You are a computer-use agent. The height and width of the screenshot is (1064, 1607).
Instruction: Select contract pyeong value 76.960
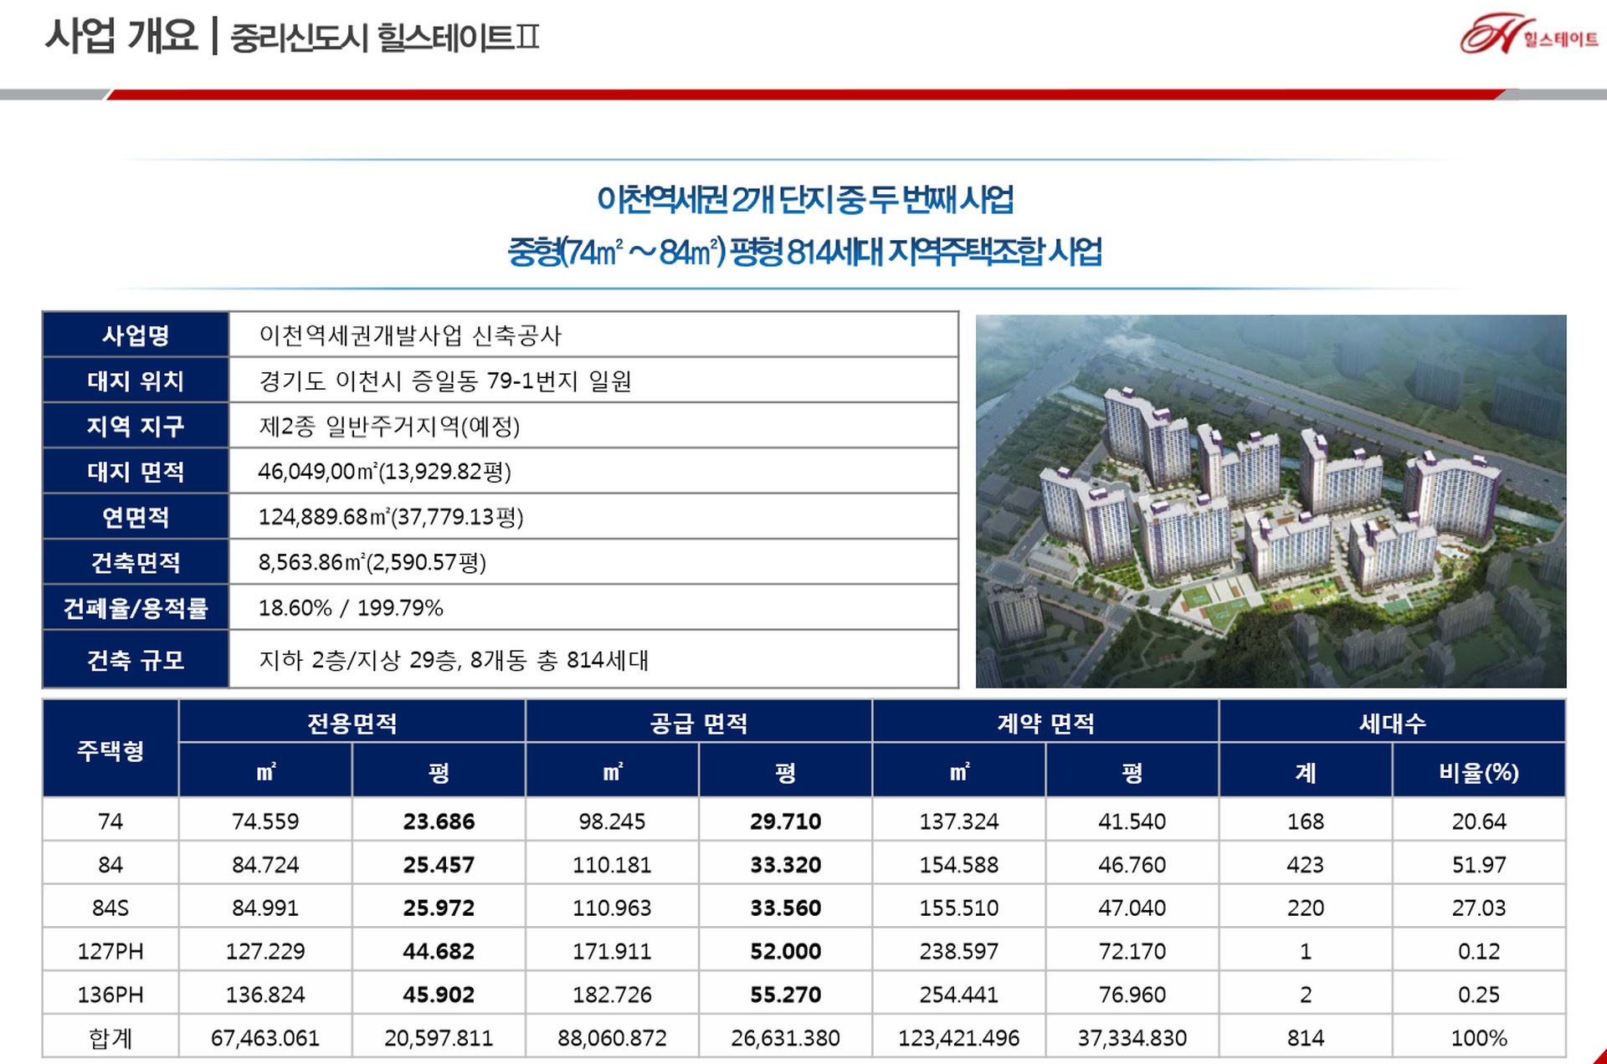pyautogui.click(x=1132, y=995)
